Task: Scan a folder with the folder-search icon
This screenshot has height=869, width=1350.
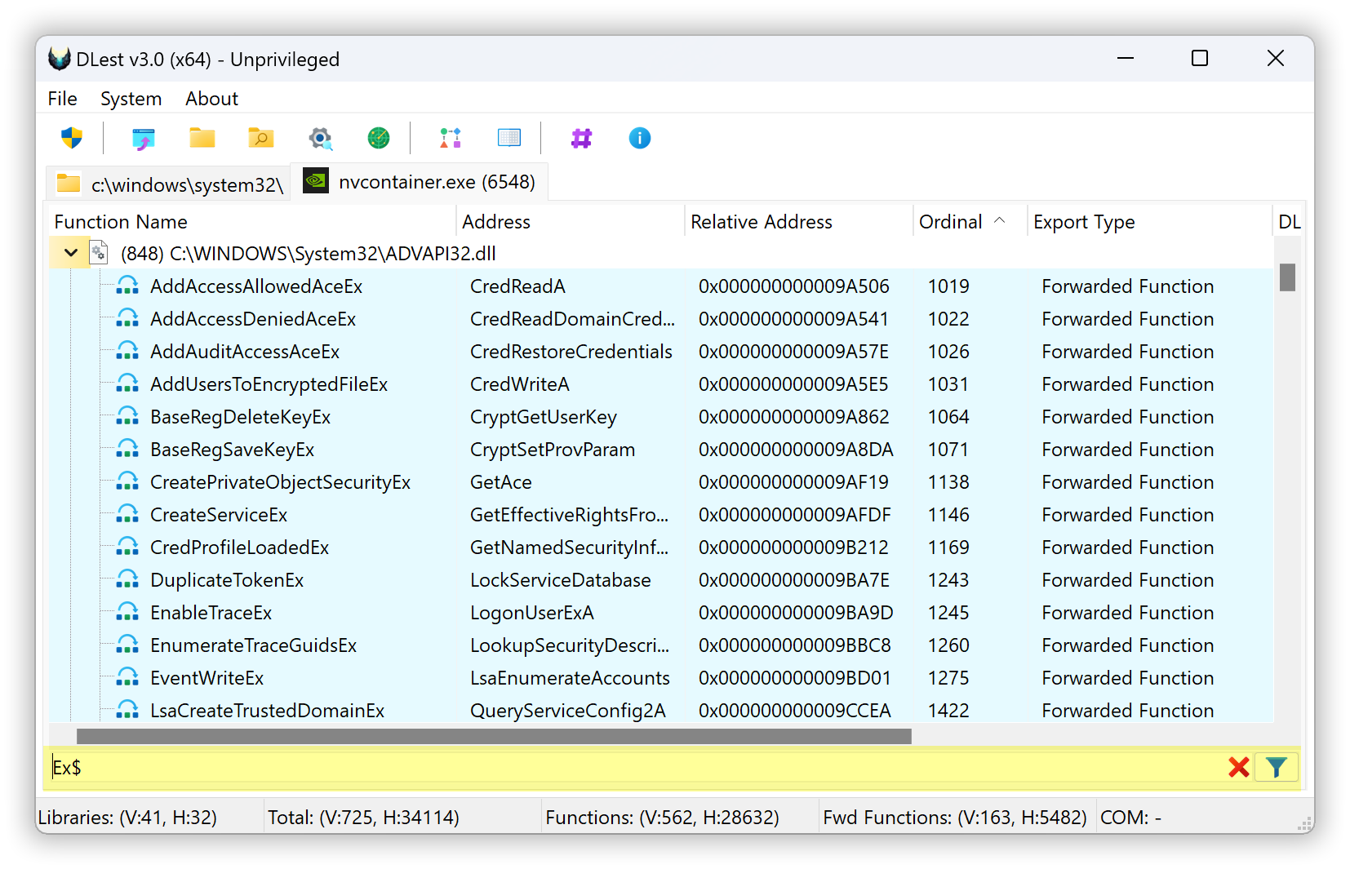Action: coord(260,138)
